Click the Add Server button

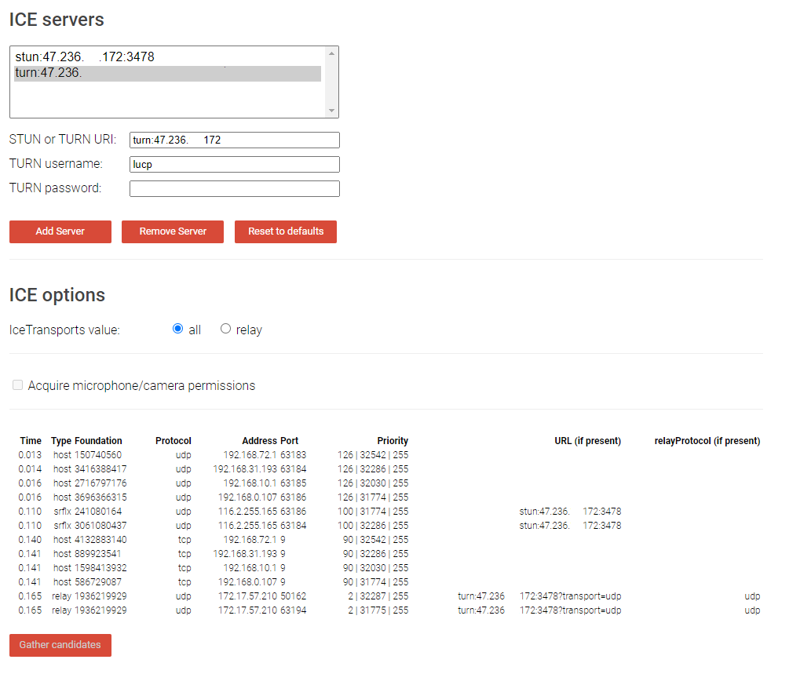pos(60,231)
